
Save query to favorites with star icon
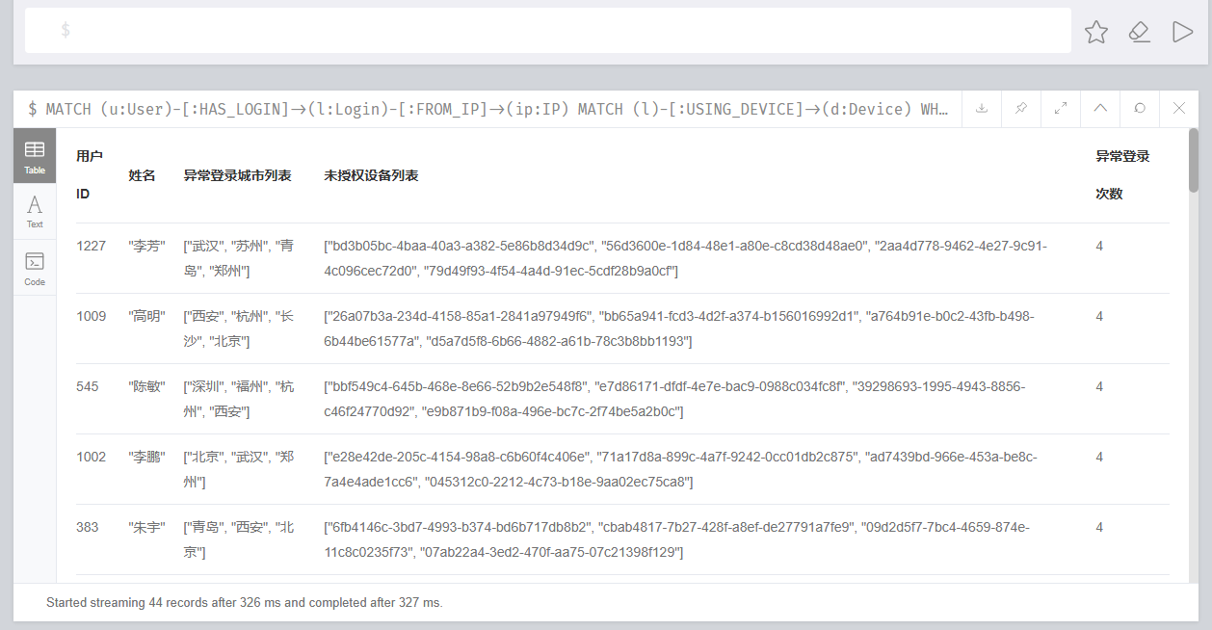(1096, 32)
